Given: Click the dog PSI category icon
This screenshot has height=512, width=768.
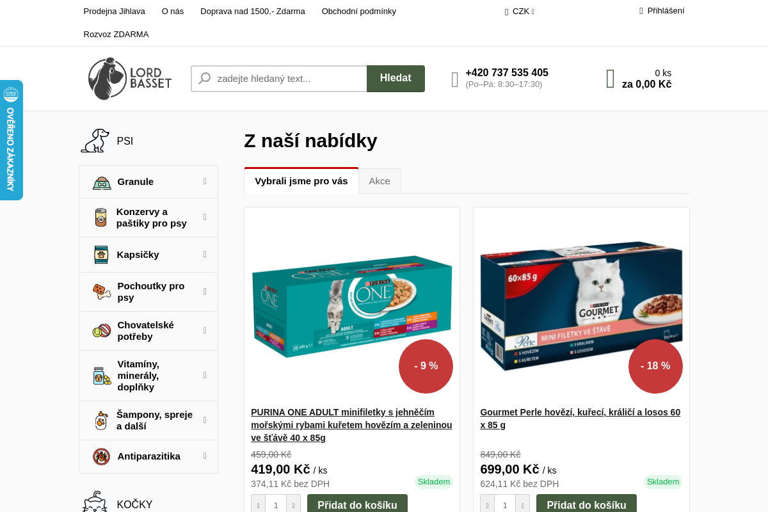Looking at the screenshot, I should [95, 141].
